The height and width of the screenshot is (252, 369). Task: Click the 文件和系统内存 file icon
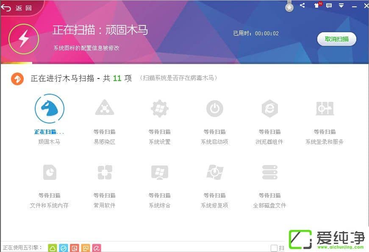[x=50, y=172]
